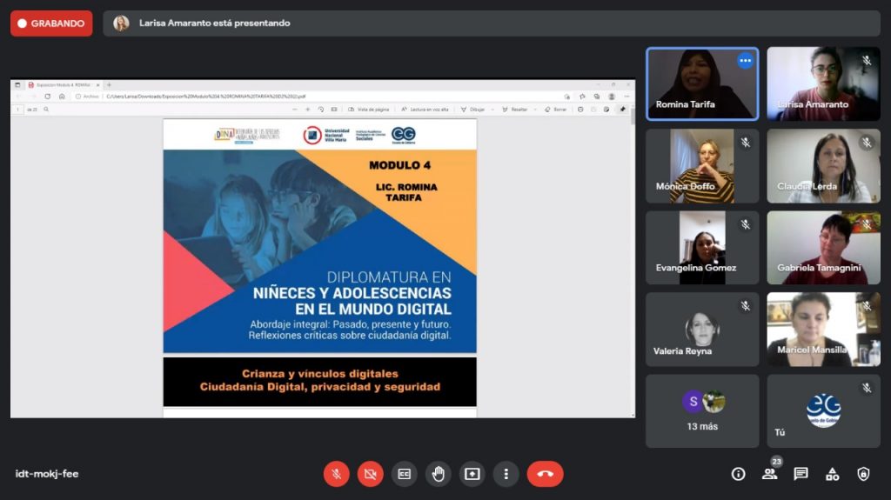Screen dimensions: 891x500
Task: Select Gabriela Tamagnini's video tile
Action: (823, 248)
